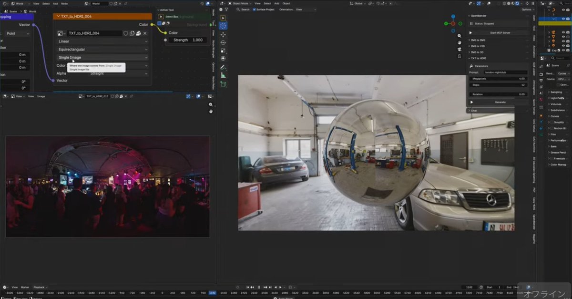Toggle the Open... denoise checkbox in render properties
The width and height of the screenshot is (572, 299).
pyautogui.click(x=558, y=85)
